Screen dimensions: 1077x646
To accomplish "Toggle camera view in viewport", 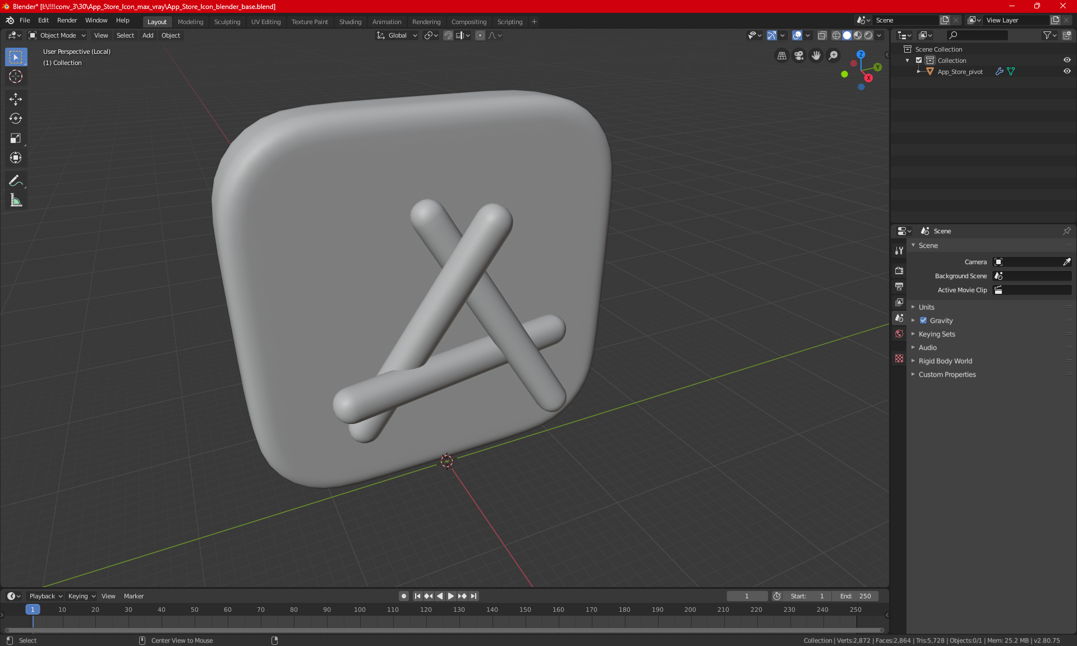I will coord(799,56).
